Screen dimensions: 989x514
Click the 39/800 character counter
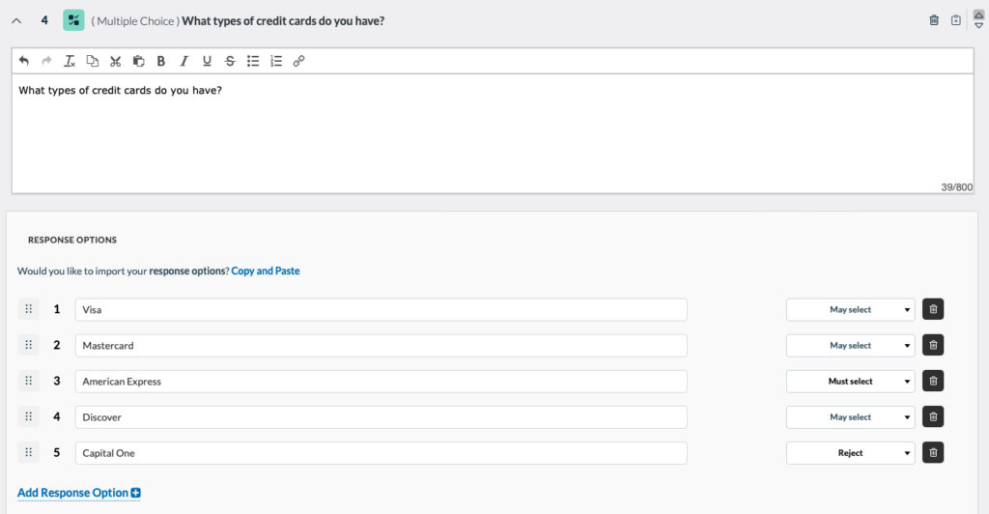[x=957, y=187]
